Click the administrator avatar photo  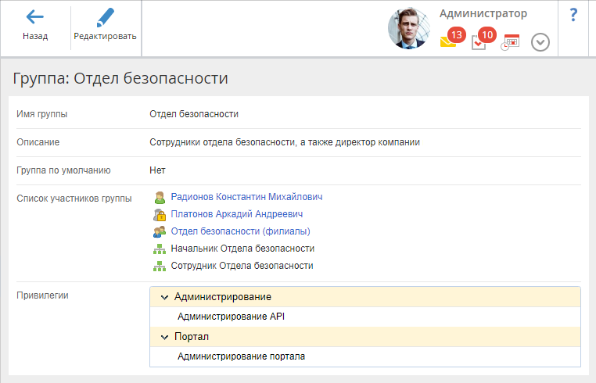click(409, 29)
